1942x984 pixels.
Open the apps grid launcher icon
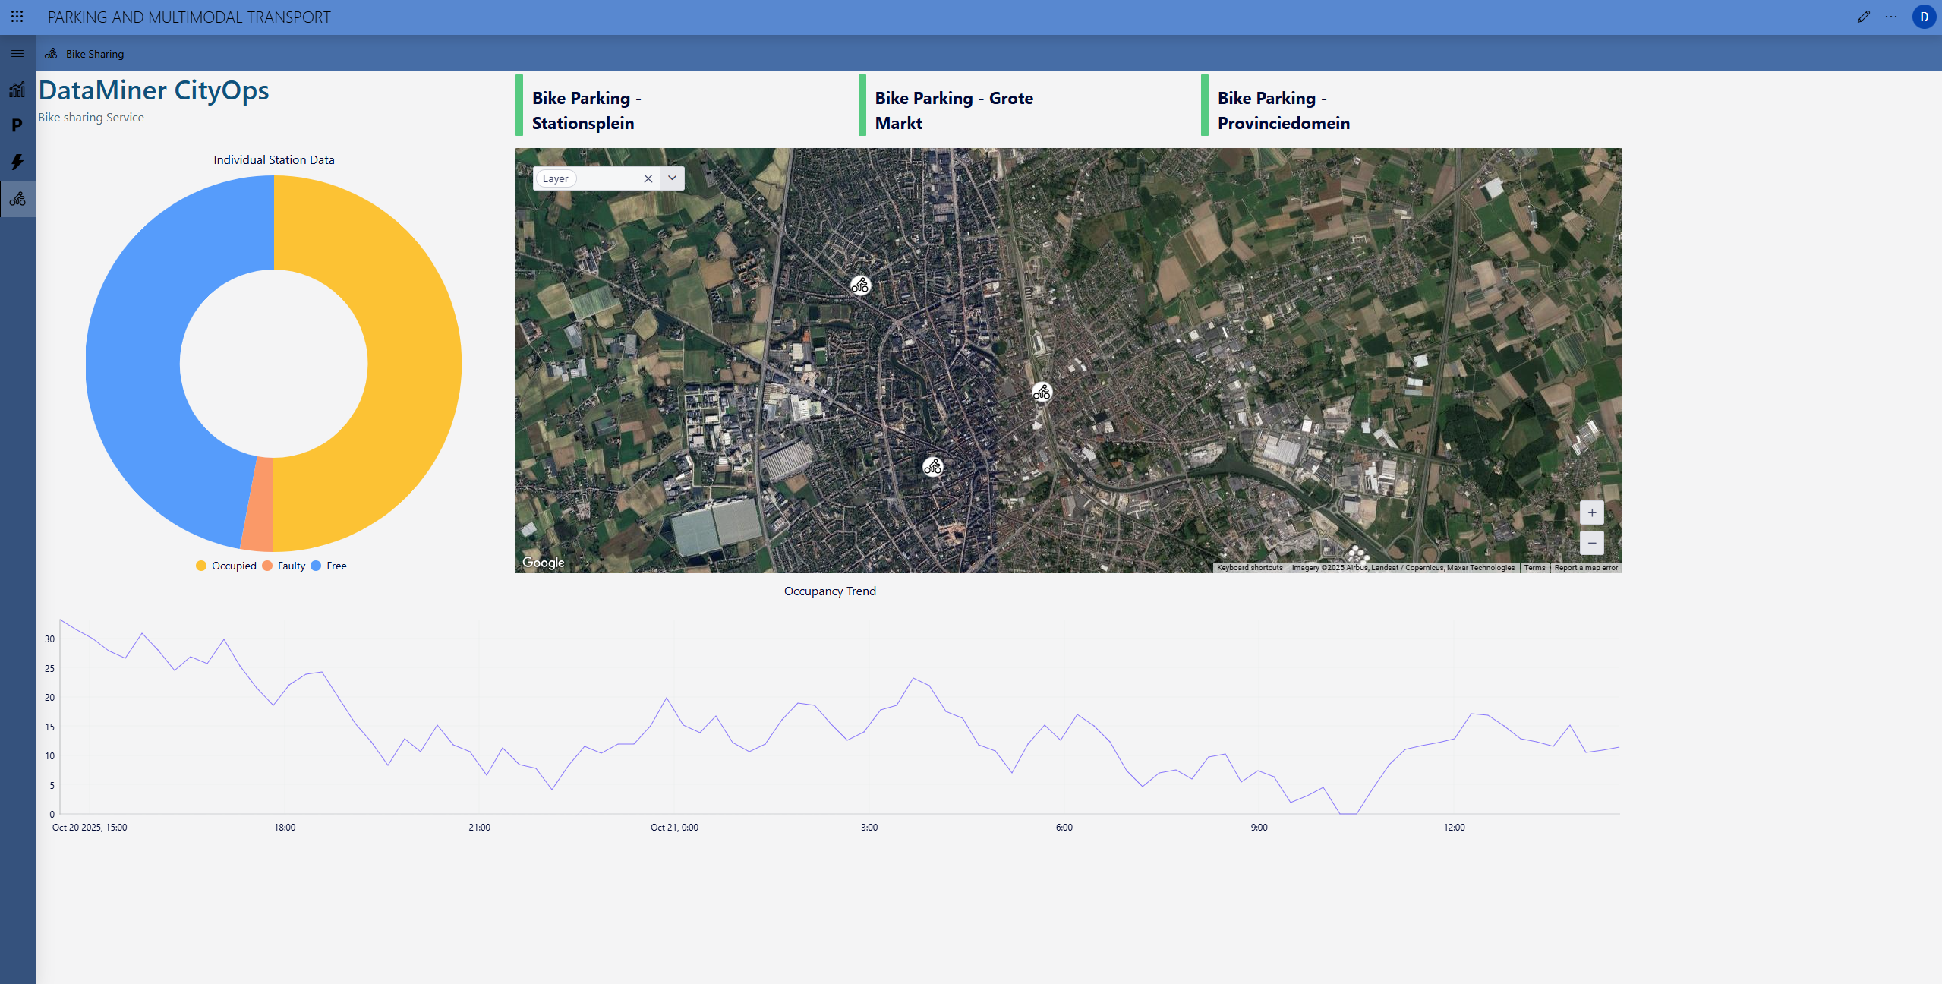pyautogui.click(x=17, y=16)
